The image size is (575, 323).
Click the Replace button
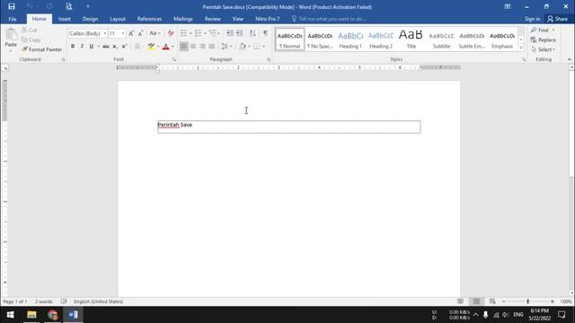tap(544, 39)
